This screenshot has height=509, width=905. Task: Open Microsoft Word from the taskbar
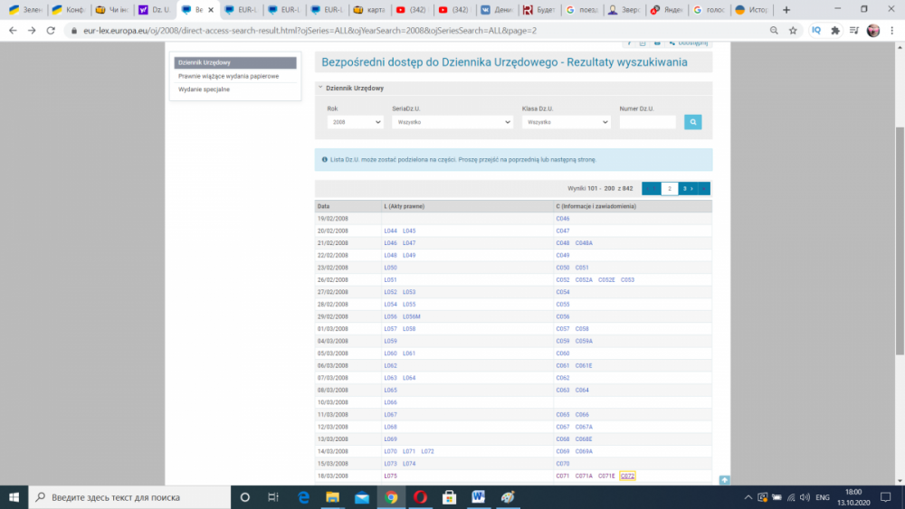pos(478,497)
